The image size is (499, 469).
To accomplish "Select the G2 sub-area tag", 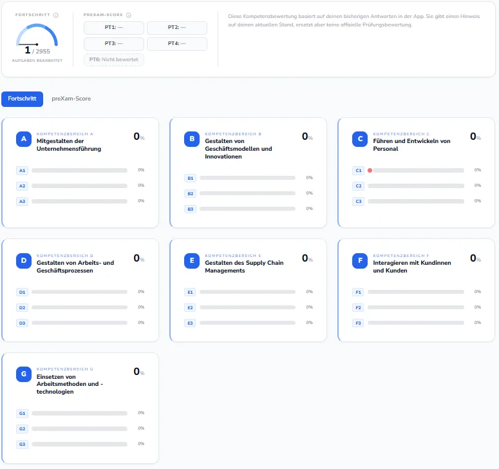I will tap(22, 429).
